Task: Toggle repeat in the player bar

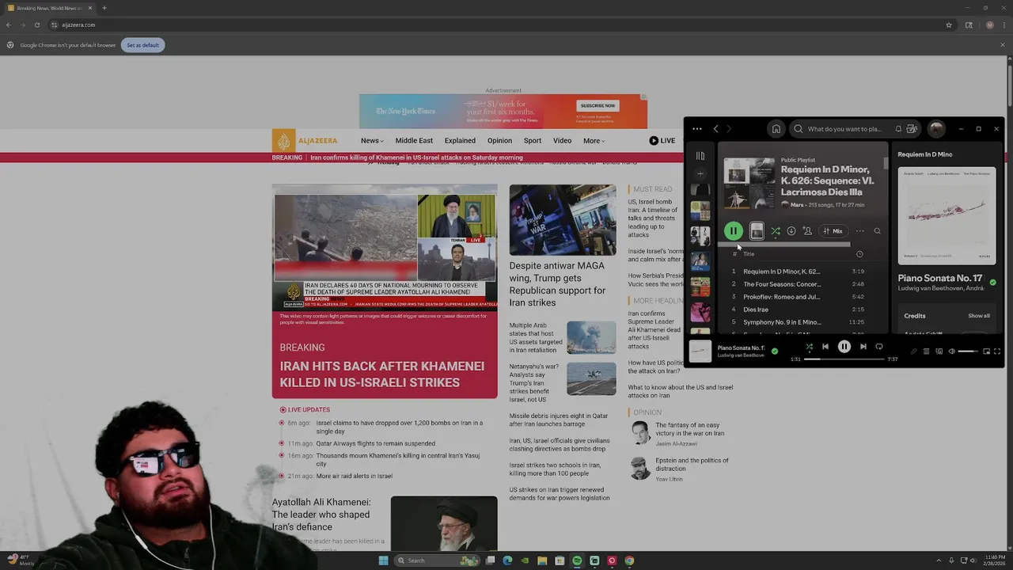Action: click(x=879, y=347)
